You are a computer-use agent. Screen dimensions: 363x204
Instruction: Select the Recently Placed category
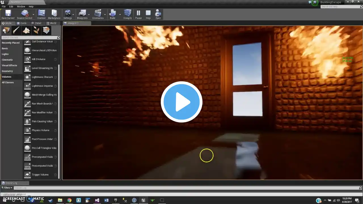click(x=11, y=43)
